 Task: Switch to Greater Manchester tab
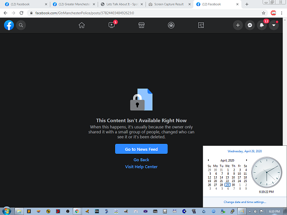(x=73, y=4)
